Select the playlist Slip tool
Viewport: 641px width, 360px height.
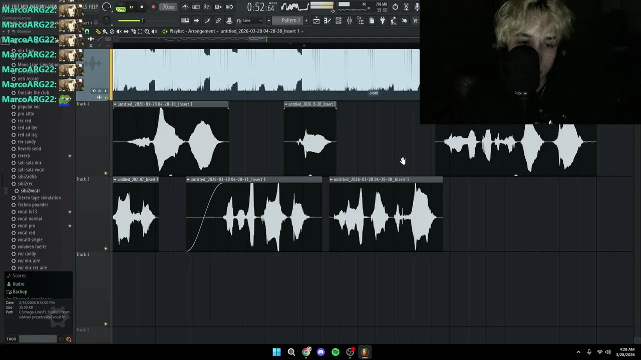(126, 31)
